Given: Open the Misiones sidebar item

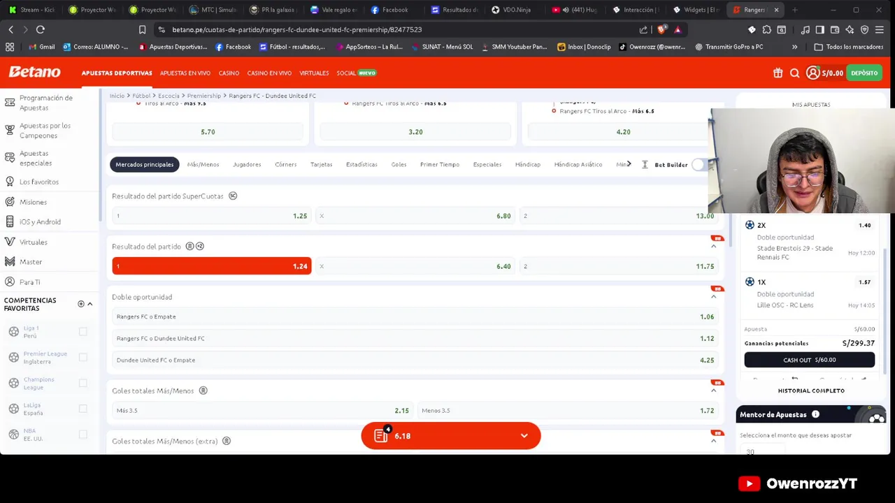Looking at the screenshot, I should [x=33, y=202].
